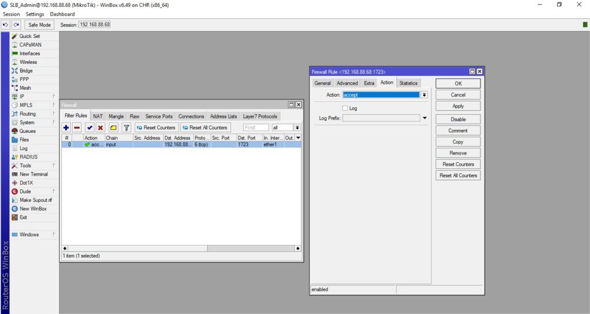
Task: Add a new firewall rule with plus icon
Action: (66, 128)
